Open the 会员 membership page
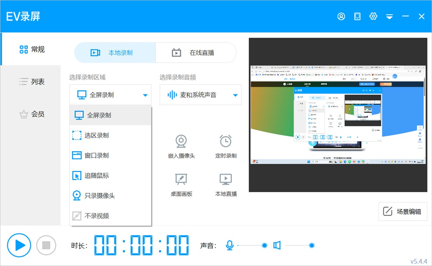 point(32,114)
